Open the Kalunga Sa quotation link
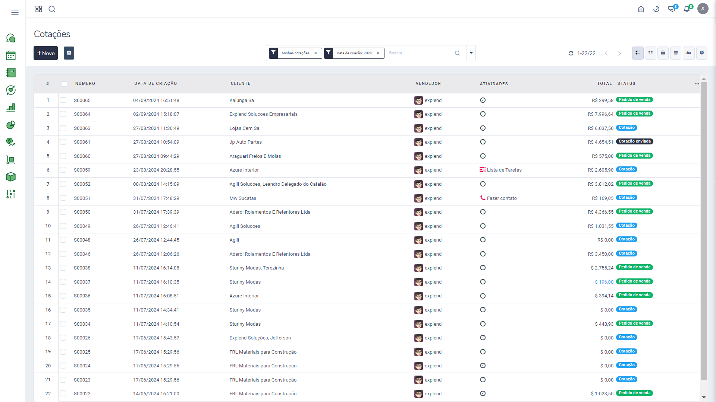The height and width of the screenshot is (402, 716). coord(241,100)
